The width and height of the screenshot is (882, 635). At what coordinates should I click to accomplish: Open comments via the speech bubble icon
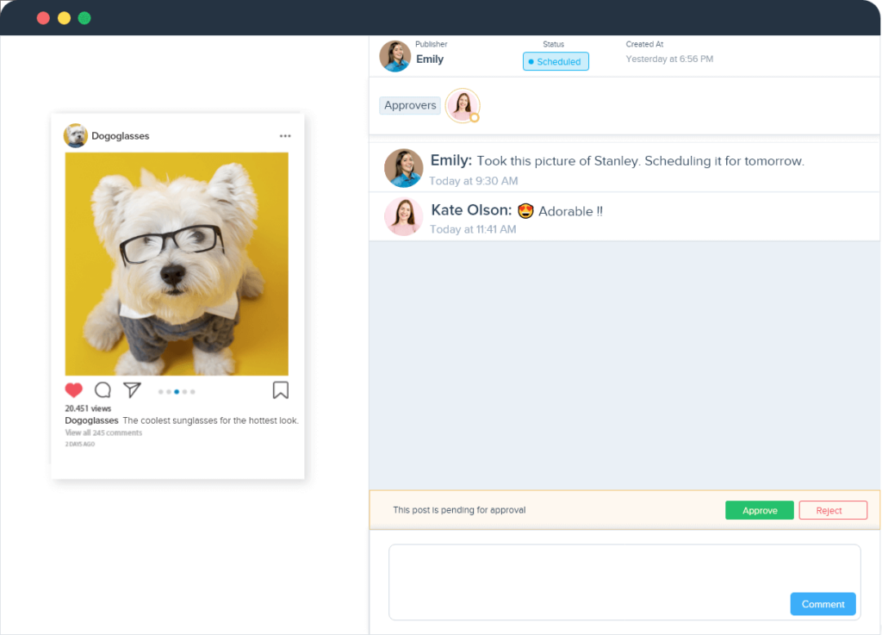[102, 389]
